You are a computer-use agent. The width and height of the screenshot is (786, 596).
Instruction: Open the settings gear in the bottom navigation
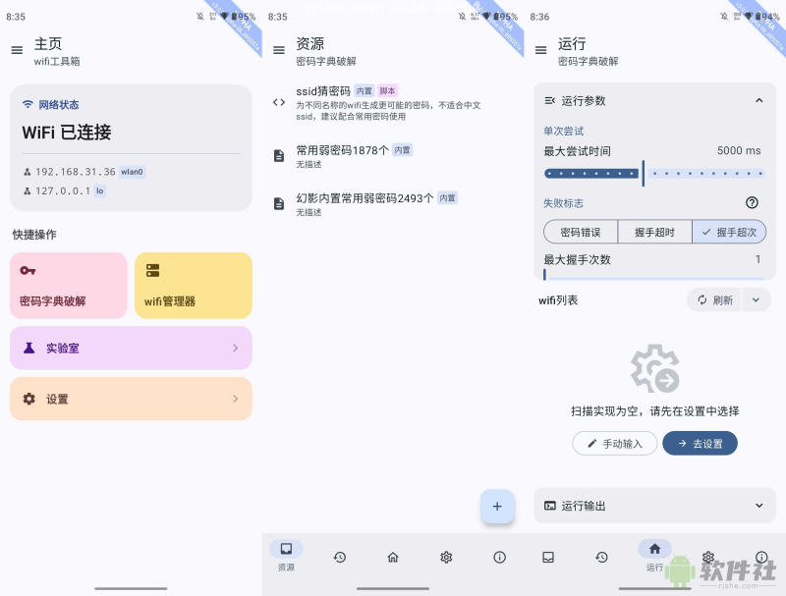pos(446,557)
